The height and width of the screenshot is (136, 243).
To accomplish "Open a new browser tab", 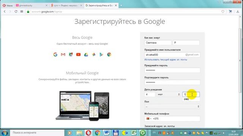I will tap(121, 5).
